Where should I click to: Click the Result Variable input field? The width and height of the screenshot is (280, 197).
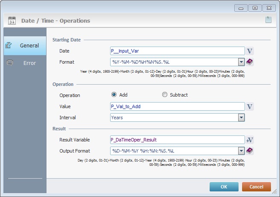pos(177,140)
